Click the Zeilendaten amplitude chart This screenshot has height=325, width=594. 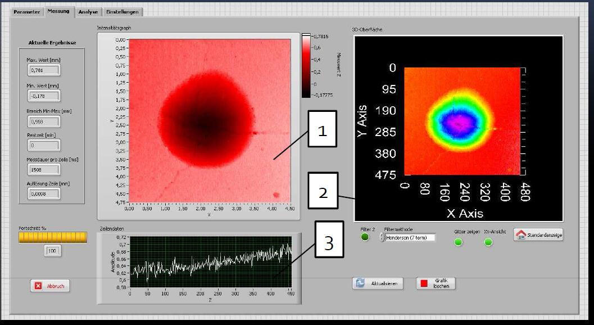click(211, 262)
